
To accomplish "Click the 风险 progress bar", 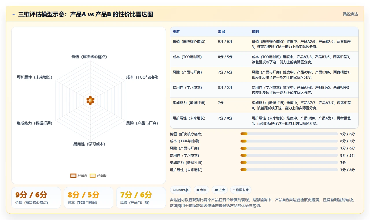I will [289, 148].
